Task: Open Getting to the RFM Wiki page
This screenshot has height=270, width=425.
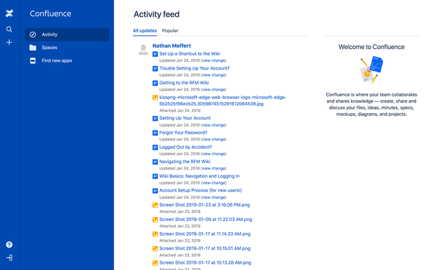Action: (184, 83)
